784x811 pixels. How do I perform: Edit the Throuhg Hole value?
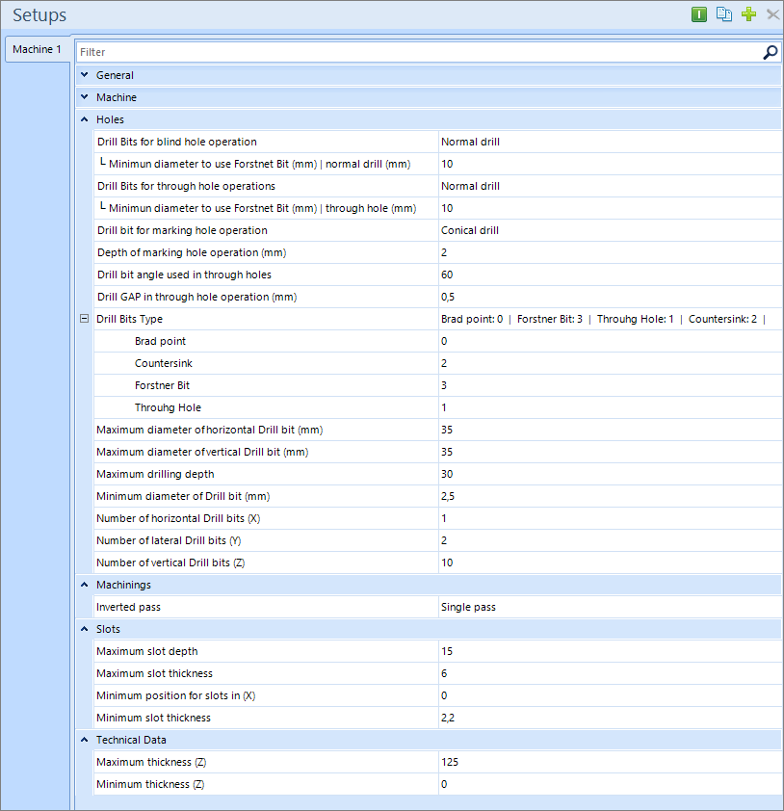(611, 407)
